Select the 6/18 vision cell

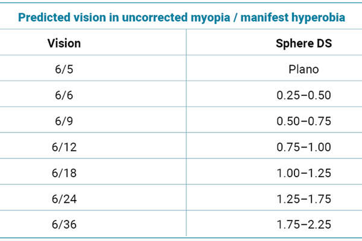(x=63, y=173)
